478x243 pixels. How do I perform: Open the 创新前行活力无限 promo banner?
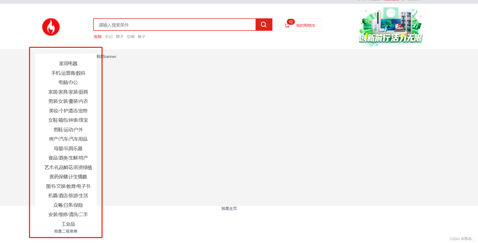point(391,27)
